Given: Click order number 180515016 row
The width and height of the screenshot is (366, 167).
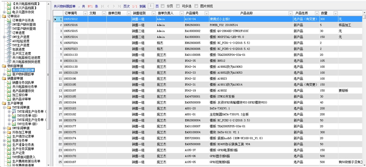Looking at the screenshot, I should (x=71, y=25).
